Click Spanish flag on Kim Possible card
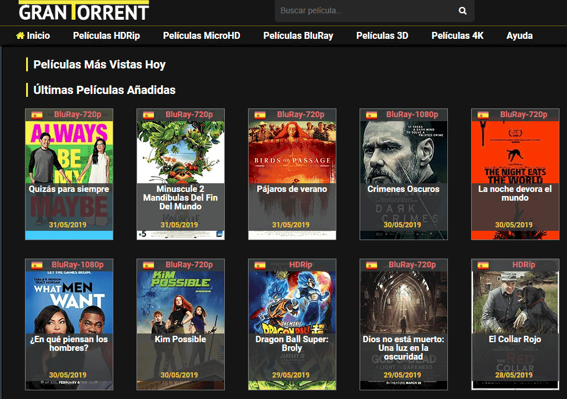The width and height of the screenshot is (567, 399). 148,265
